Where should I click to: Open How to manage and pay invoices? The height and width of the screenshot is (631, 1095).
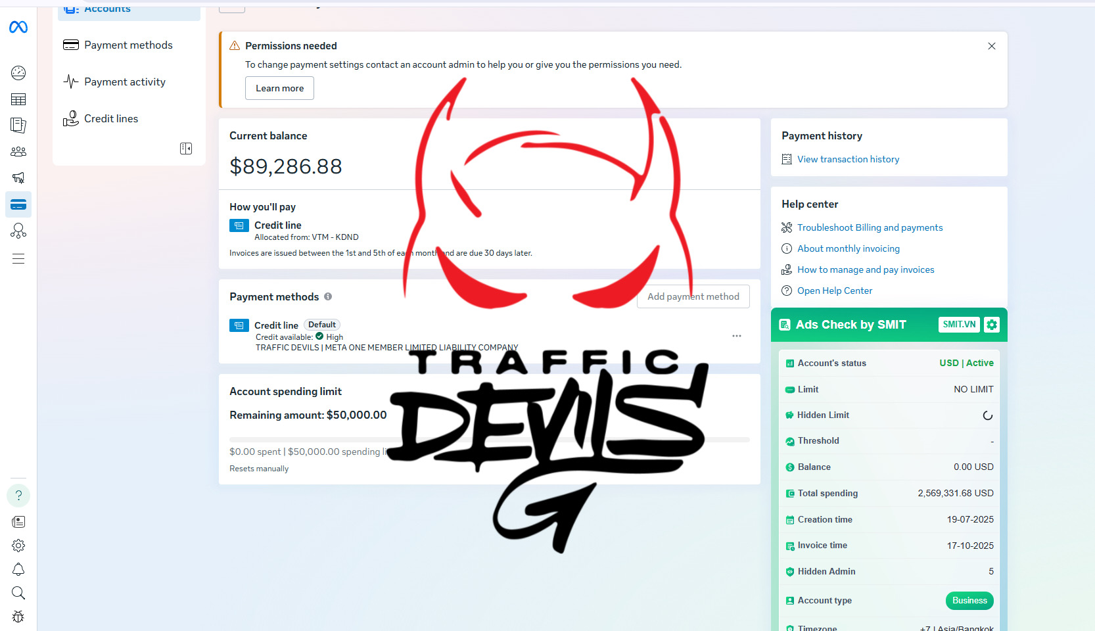click(x=866, y=269)
